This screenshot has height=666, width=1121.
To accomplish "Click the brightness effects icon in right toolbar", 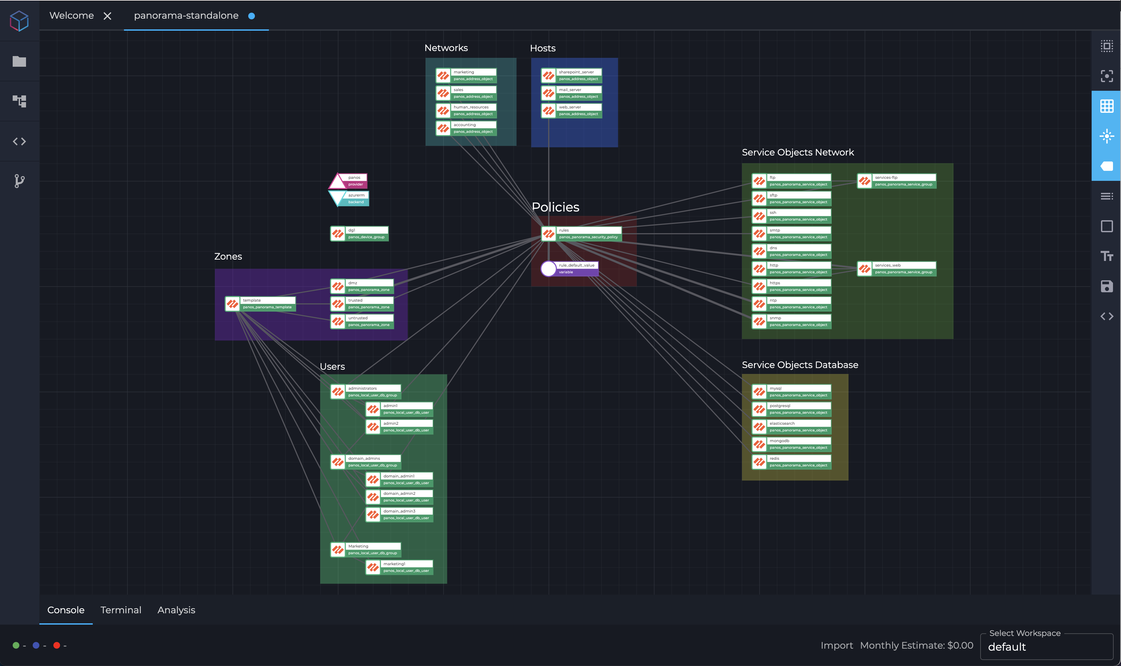I will 1107,136.
